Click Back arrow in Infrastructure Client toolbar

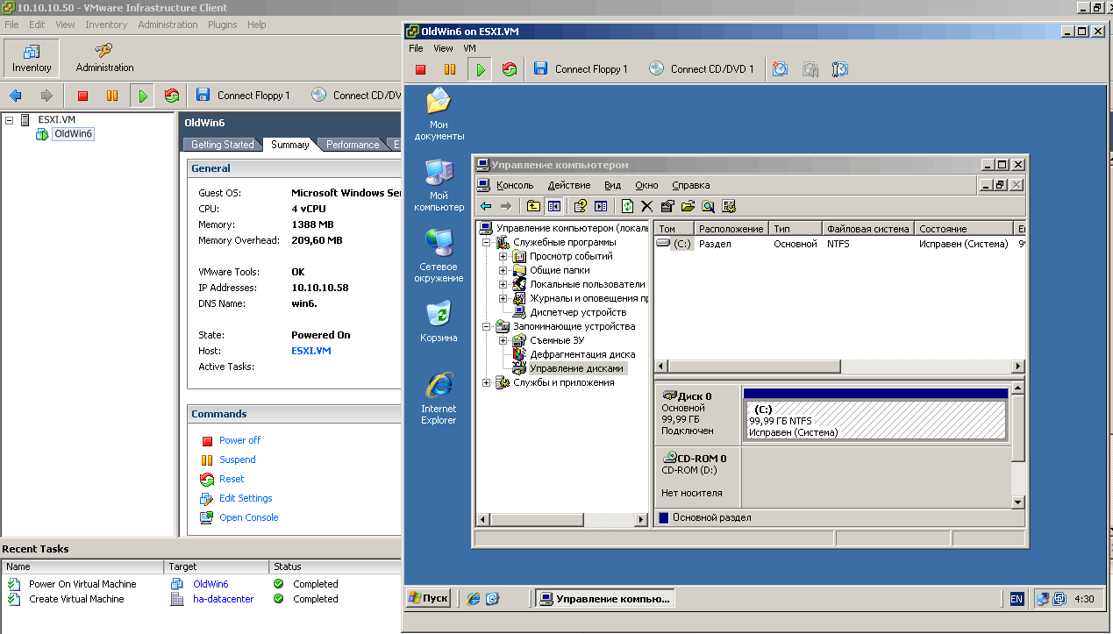15,96
